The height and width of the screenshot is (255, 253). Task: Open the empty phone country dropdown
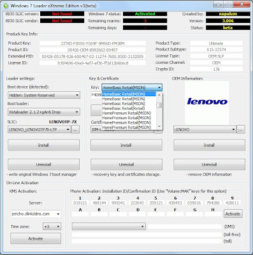109,226
